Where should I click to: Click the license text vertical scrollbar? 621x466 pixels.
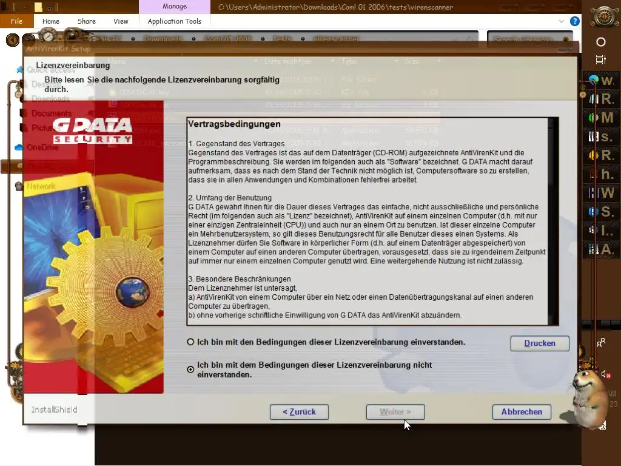click(x=553, y=221)
